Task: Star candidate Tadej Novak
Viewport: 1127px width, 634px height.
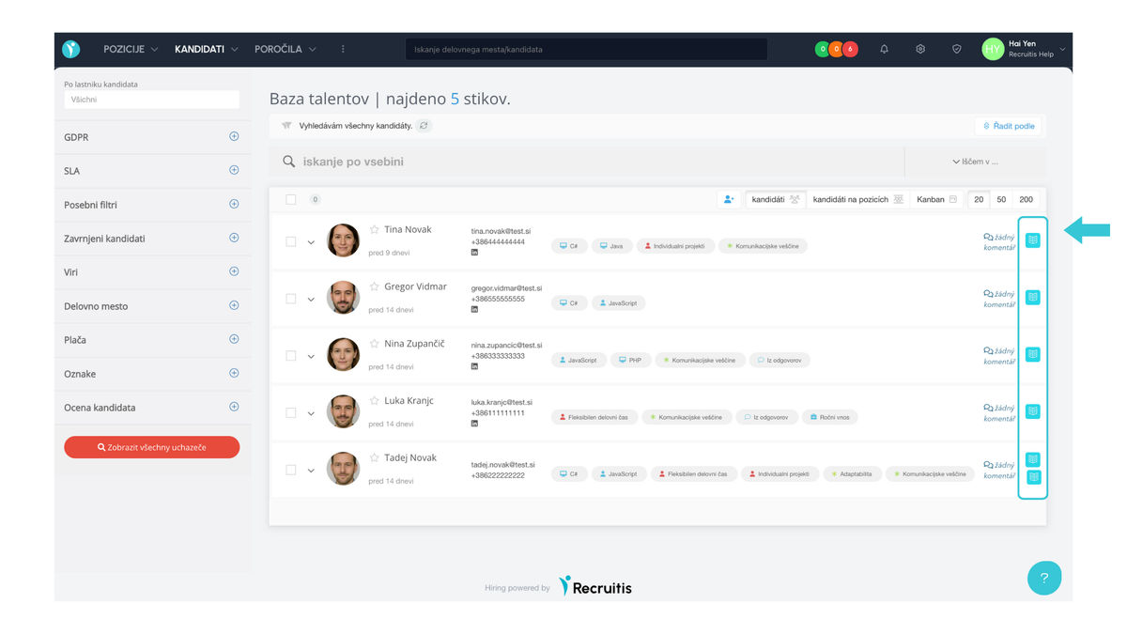Action: pos(374,458)
